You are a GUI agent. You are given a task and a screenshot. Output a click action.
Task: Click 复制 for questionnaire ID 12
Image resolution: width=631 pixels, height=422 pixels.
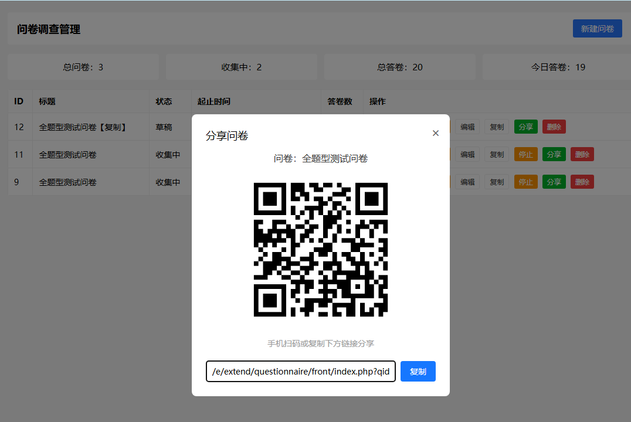tap(497, 127)
